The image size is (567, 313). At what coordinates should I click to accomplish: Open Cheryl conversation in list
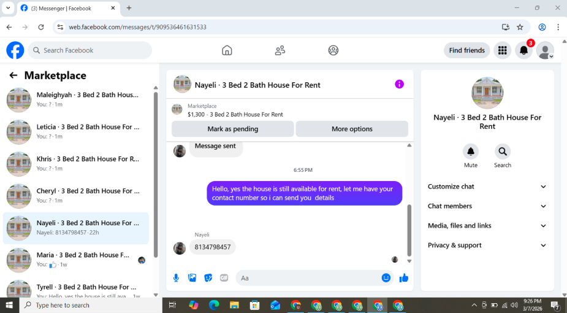[x=76, y=195]
